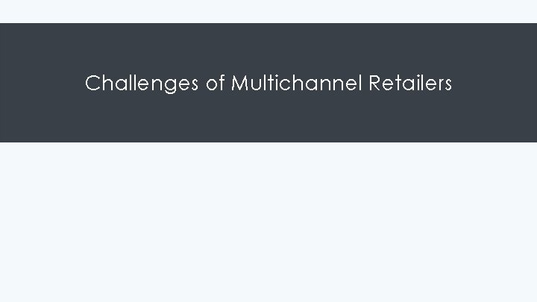Click the word 'Retailers' in the title
This screenshot has width=537, height=302.
410,83
